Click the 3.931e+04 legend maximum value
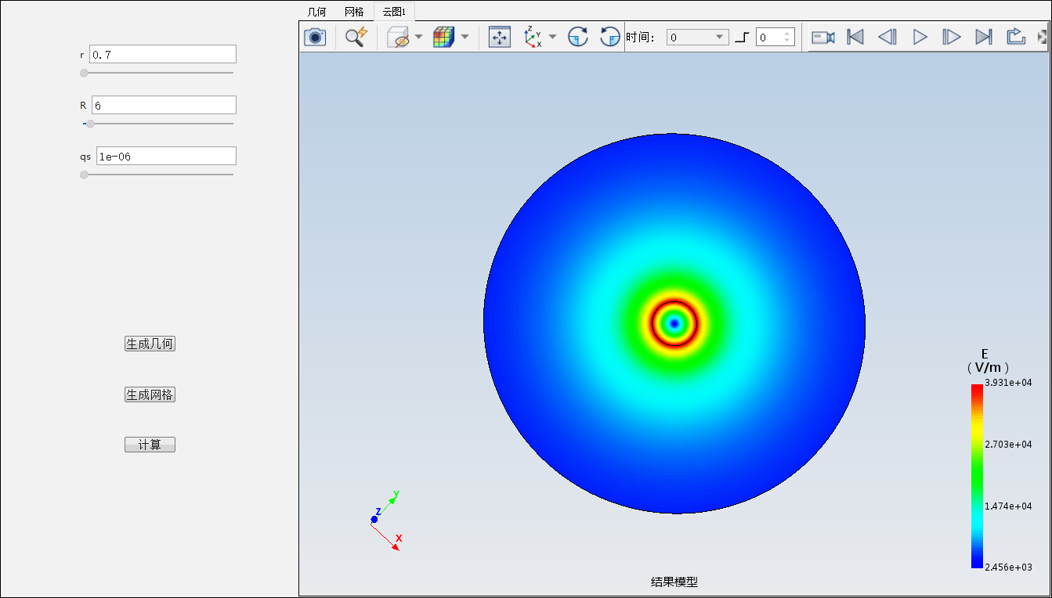This screenshot has width=1052, height=598. click(x=1008, y=383)
